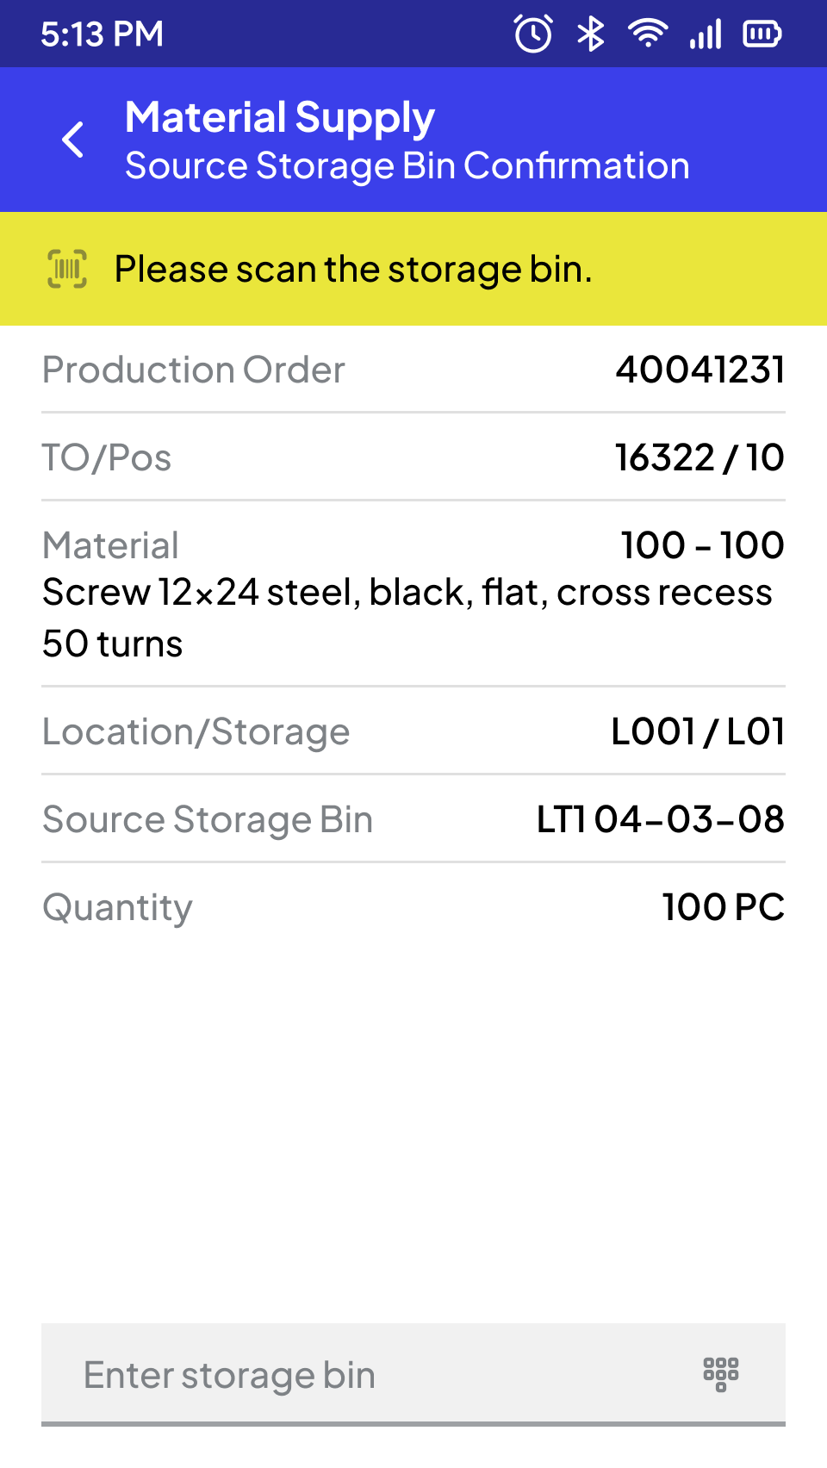The width and height of the screenshot is (827, 1468).
Task: Tap Source Storage Bin Confirmation subtitle
Action: click(x=407, y=166)
